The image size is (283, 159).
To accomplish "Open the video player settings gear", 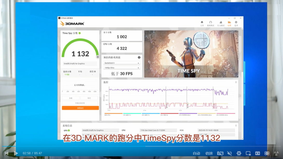I will 239,153.
